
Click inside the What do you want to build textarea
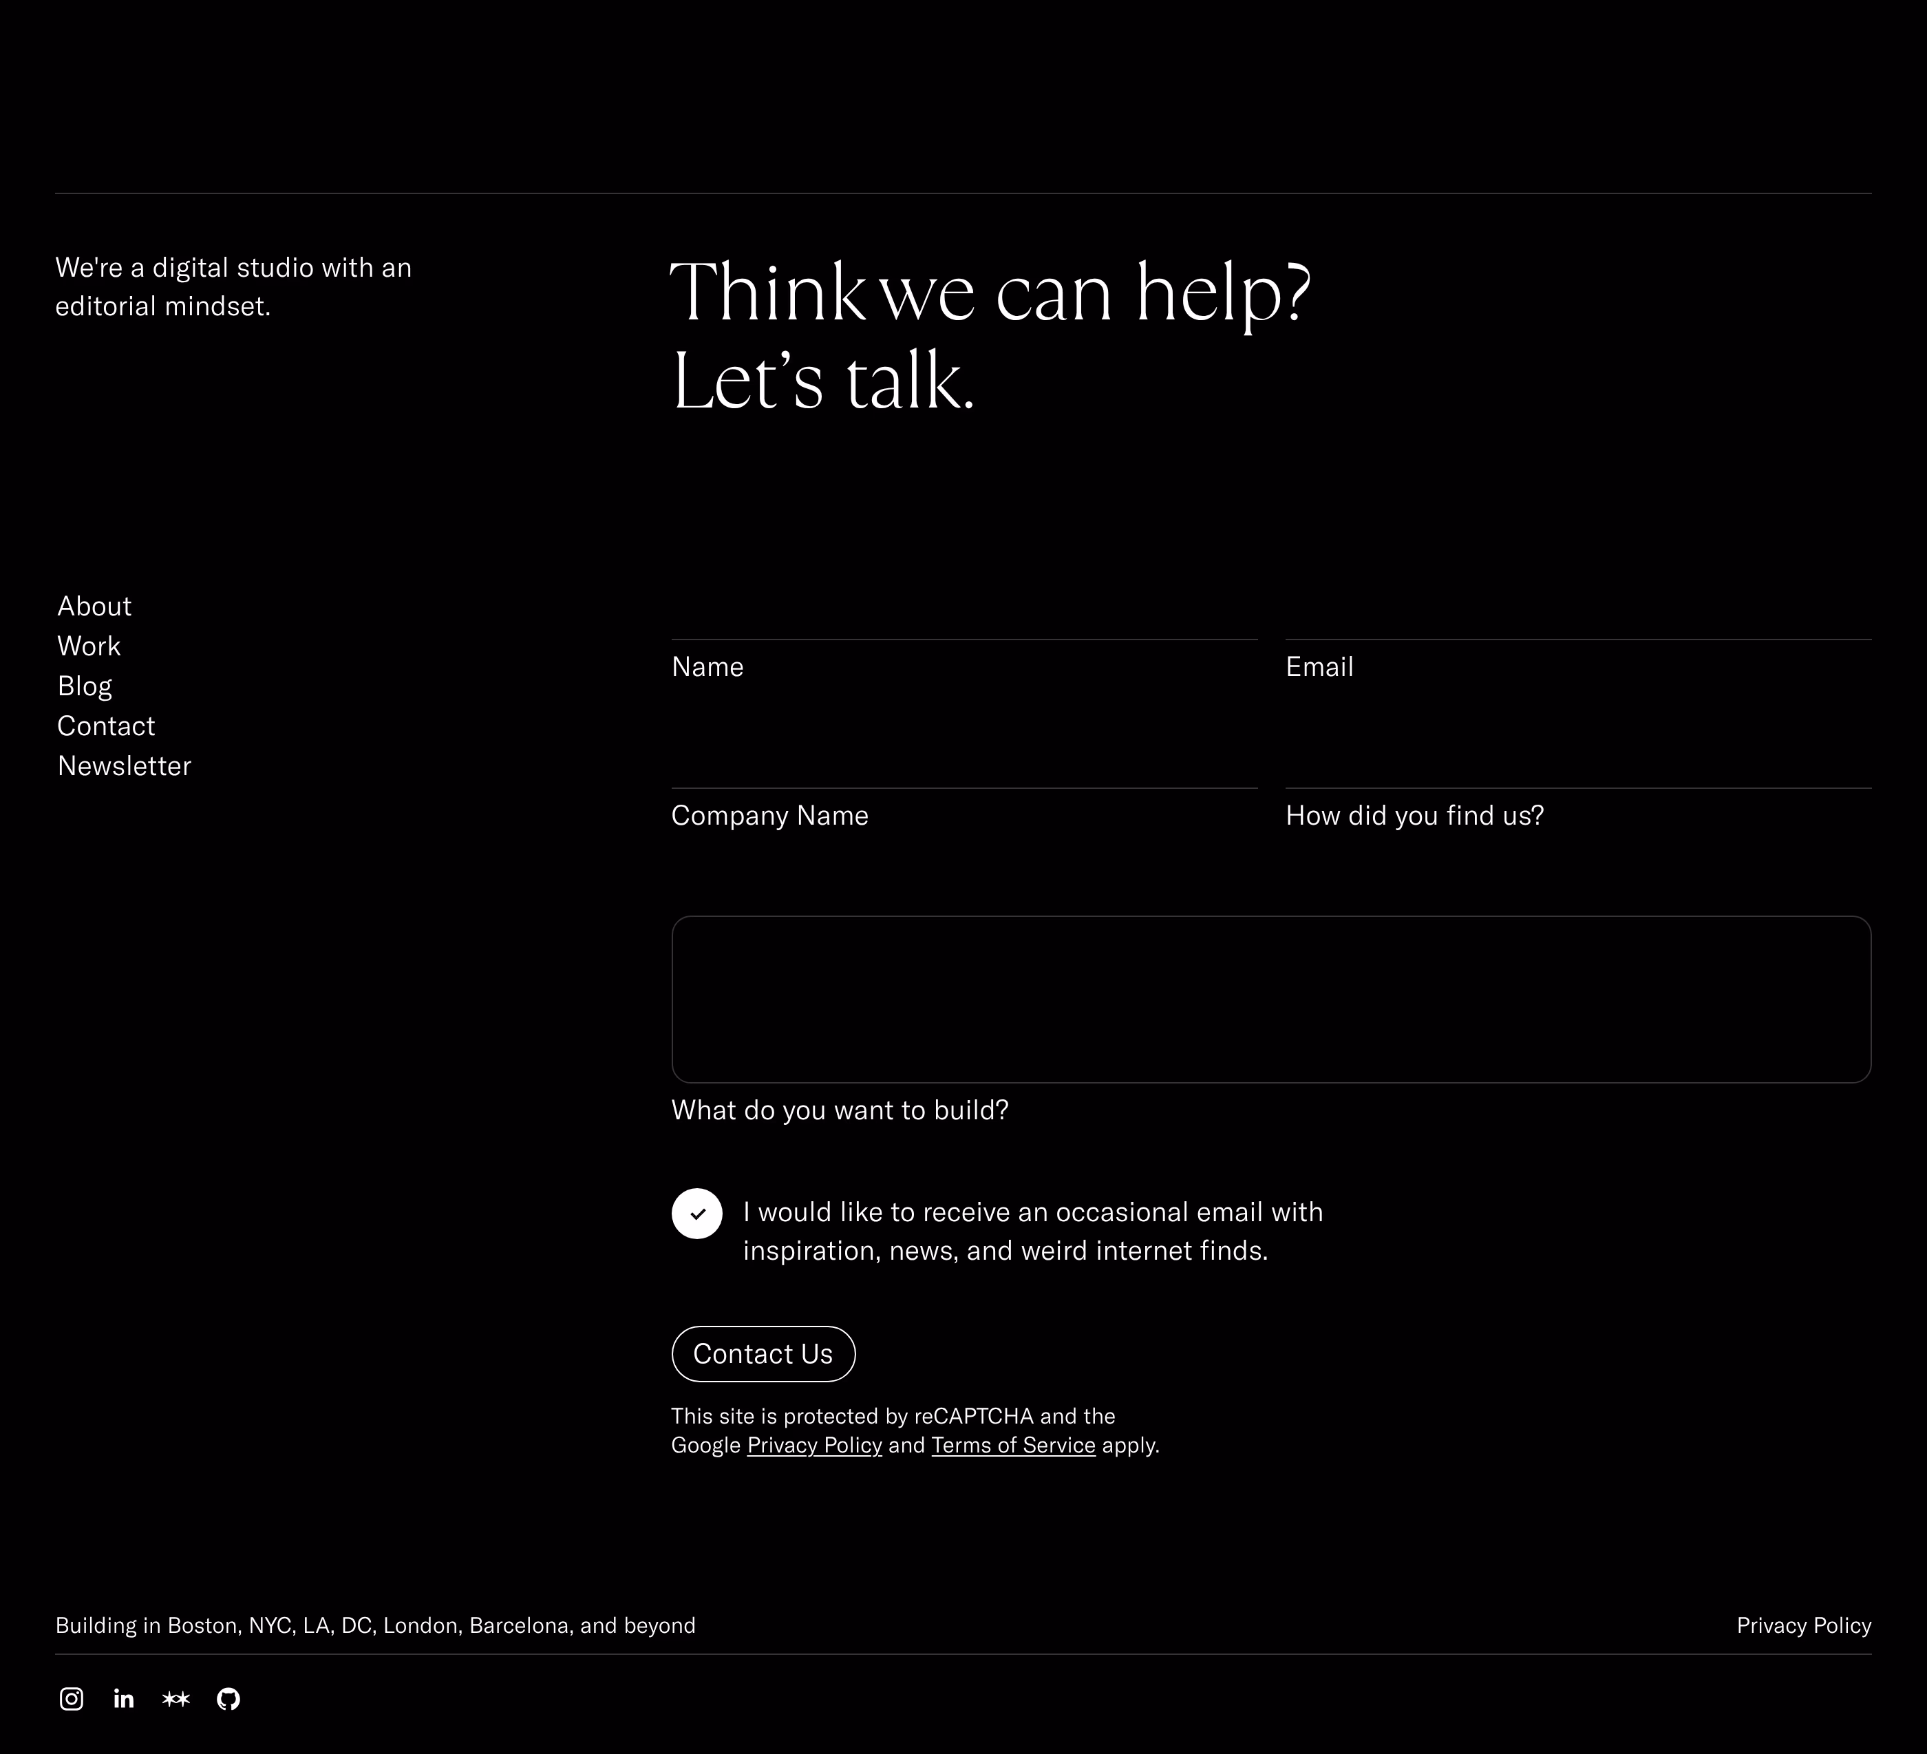coord(1271,999)
